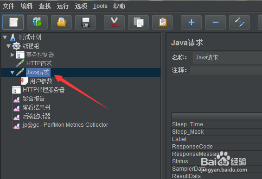The height and width of the screenshot is (179, 262).
Task: Collapse the 测试计划 tree node
Action: [5, 37]
